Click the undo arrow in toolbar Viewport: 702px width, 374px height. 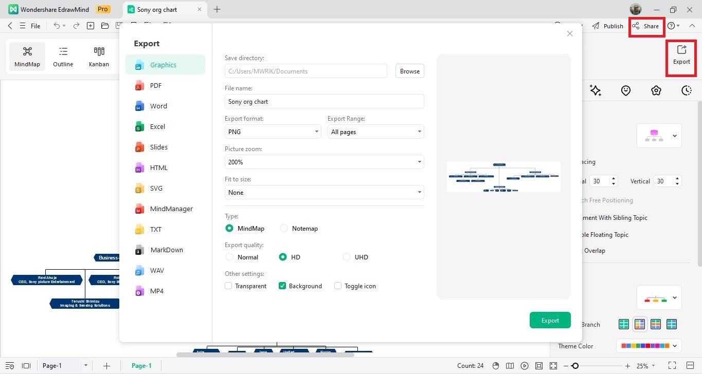pos(57,26)
